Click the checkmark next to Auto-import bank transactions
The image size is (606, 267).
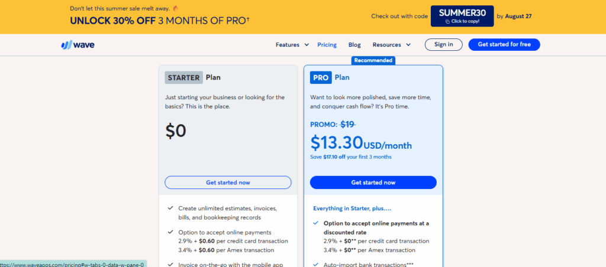pos(315,264)
